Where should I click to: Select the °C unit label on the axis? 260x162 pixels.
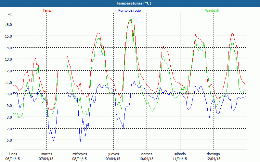10,15
